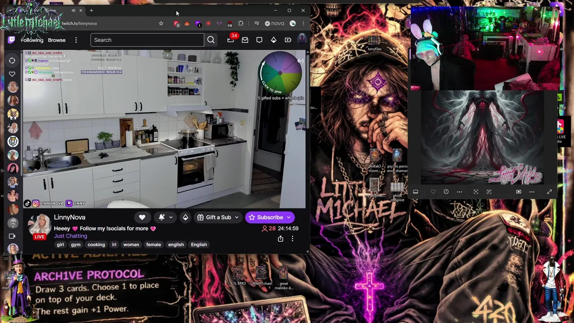Click the sidebar recommended channels camera icon

point(12,236)
